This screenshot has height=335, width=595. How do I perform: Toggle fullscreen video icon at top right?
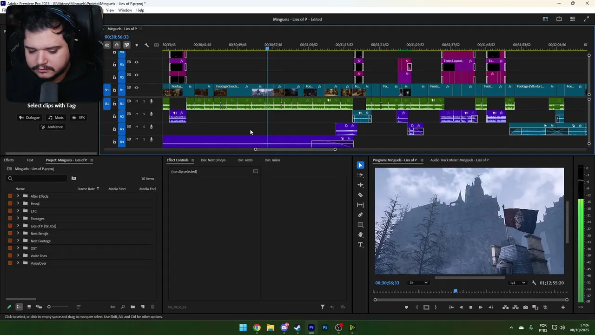(x=586, y=19)
